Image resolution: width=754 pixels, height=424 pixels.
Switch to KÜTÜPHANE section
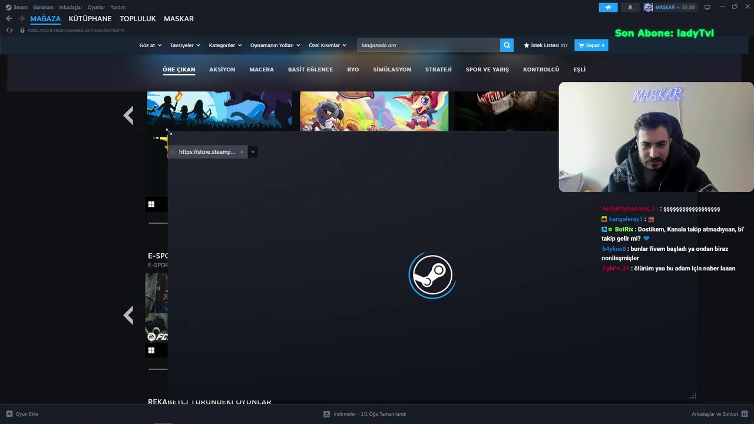(x=90, y=19)
